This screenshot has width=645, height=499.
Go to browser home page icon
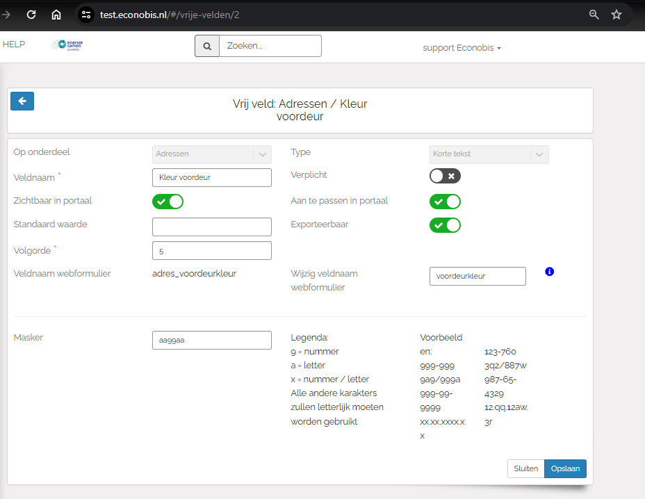(56, 15)
